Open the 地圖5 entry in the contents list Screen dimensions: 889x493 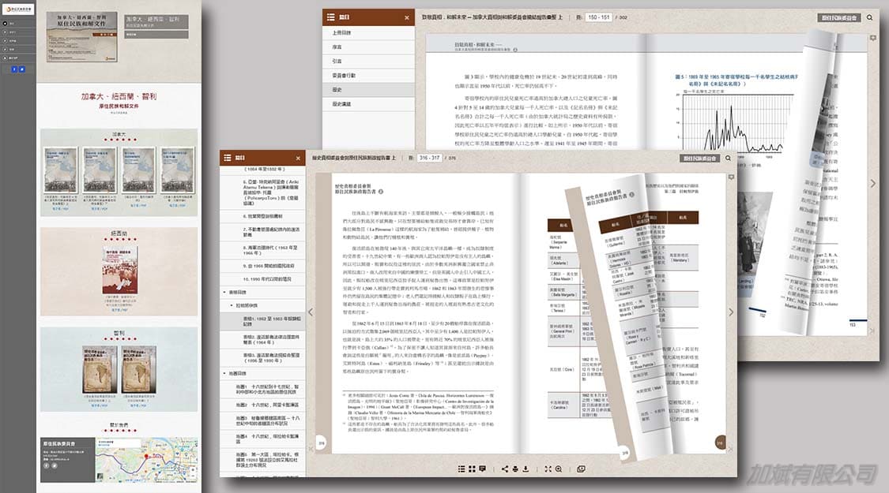262,460
